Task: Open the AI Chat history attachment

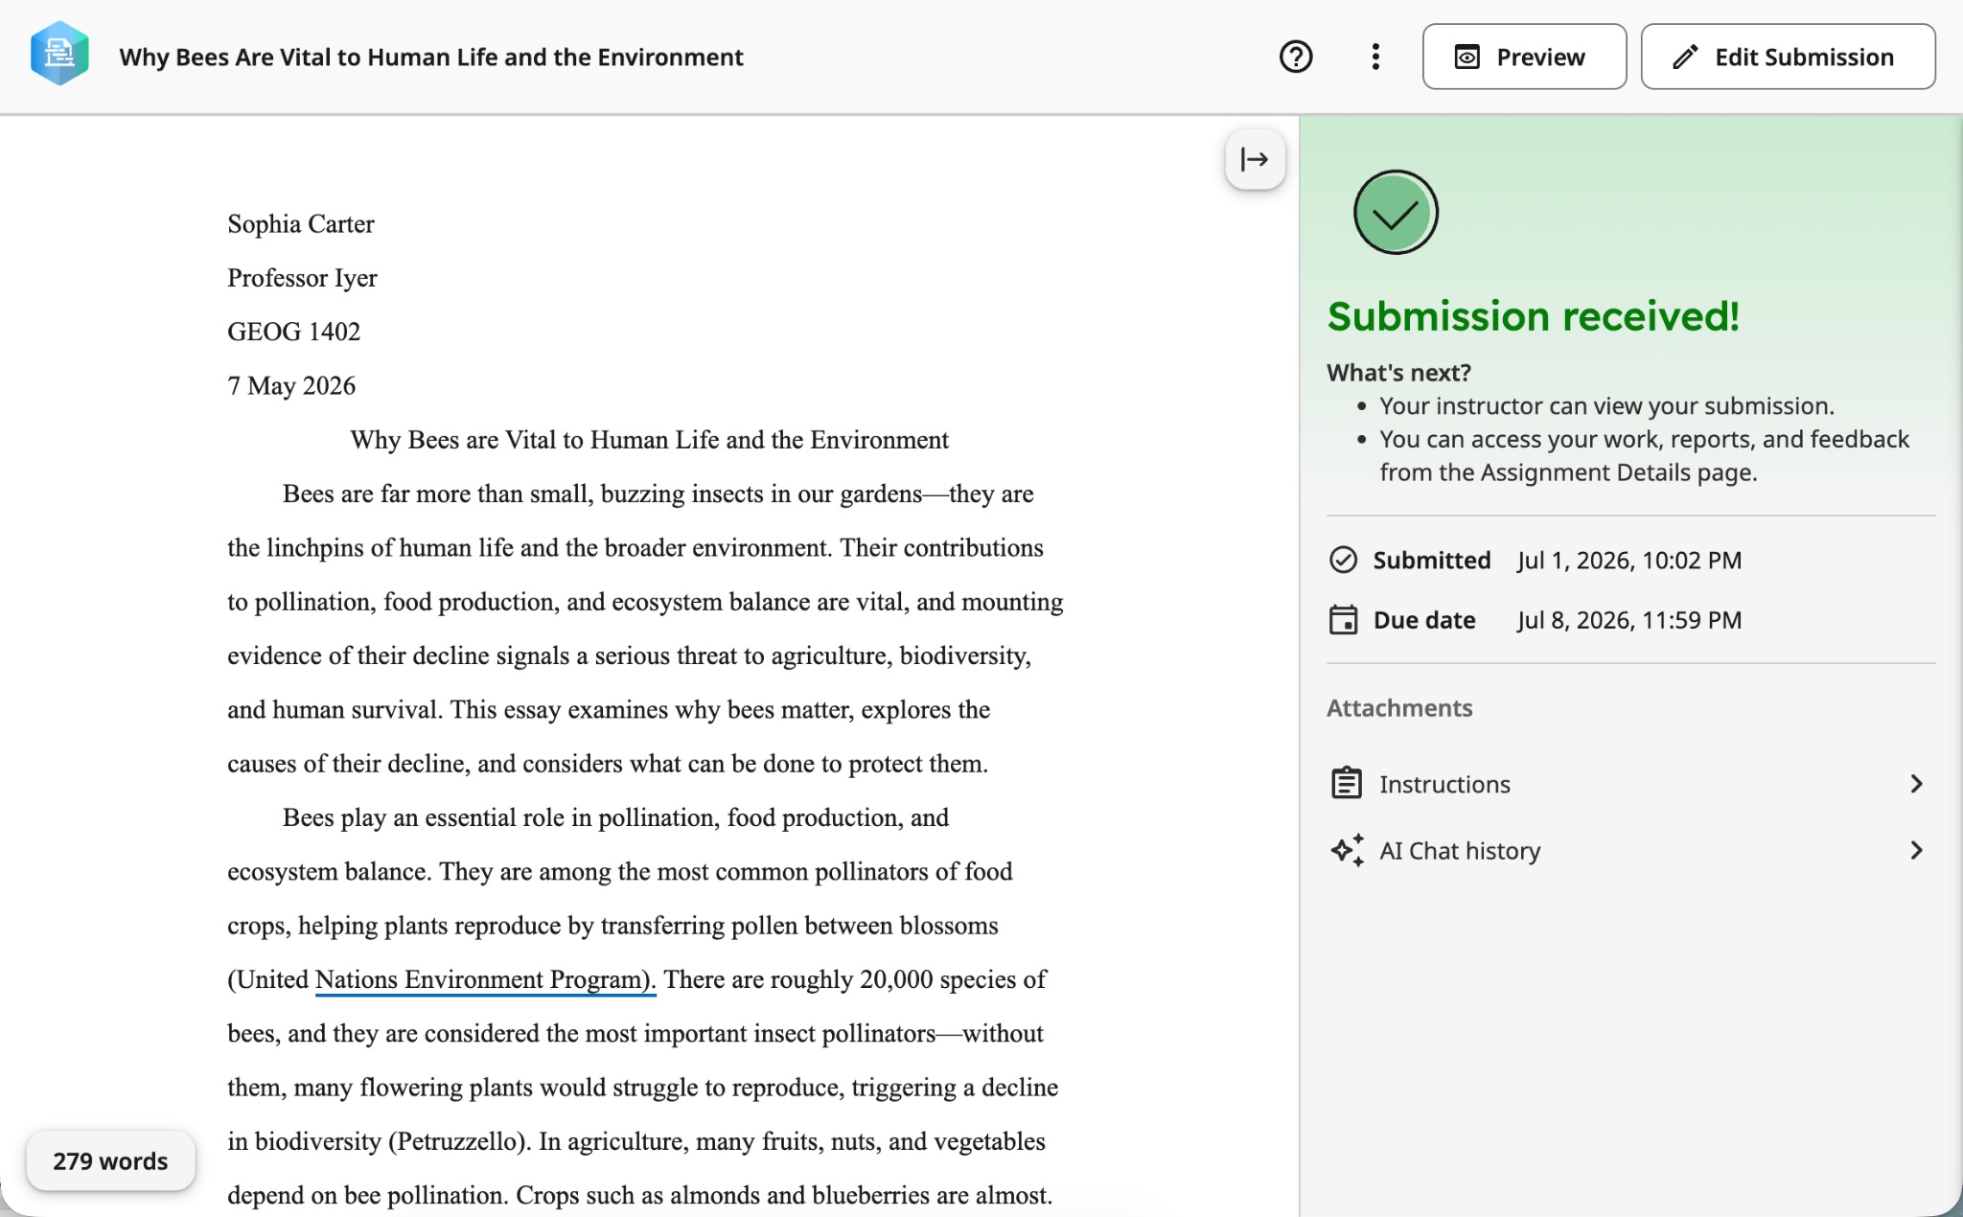Action: [1630, 850]
